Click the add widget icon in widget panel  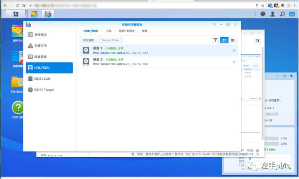[x=292, y=76]
